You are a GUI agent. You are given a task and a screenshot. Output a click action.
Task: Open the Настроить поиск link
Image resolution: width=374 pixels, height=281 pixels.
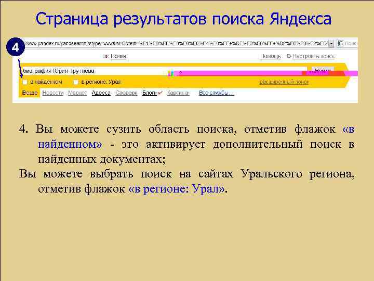(313, 56)
